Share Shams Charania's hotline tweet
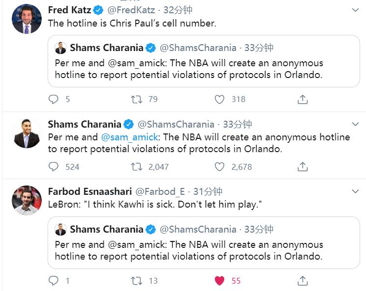The width and height of the screenshot is (366, 291). pyautogui.click(x=303, y=167)
